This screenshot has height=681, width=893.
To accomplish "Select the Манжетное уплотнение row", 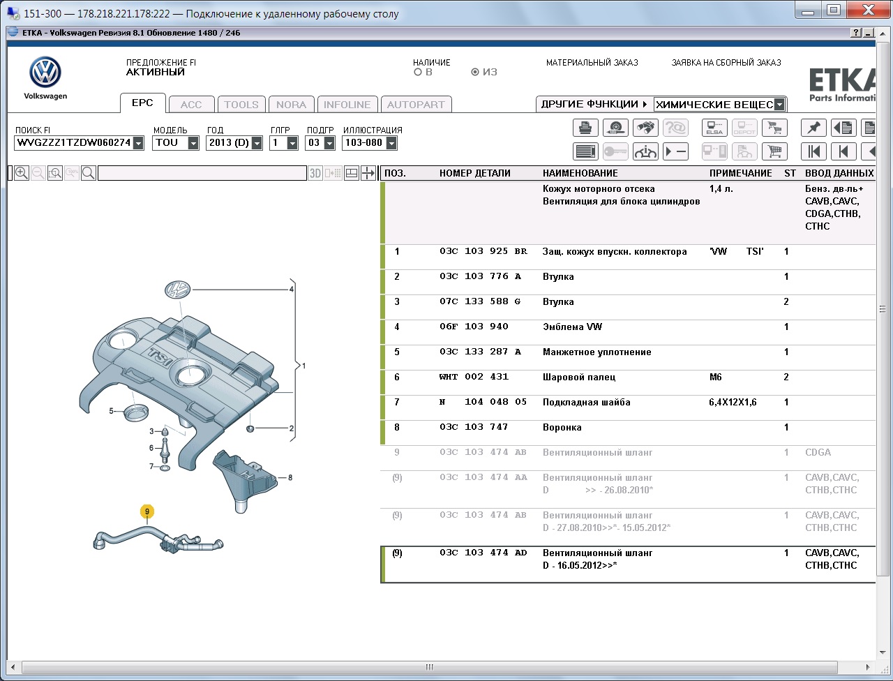I will pyautogui.click(x=628, y=357).
